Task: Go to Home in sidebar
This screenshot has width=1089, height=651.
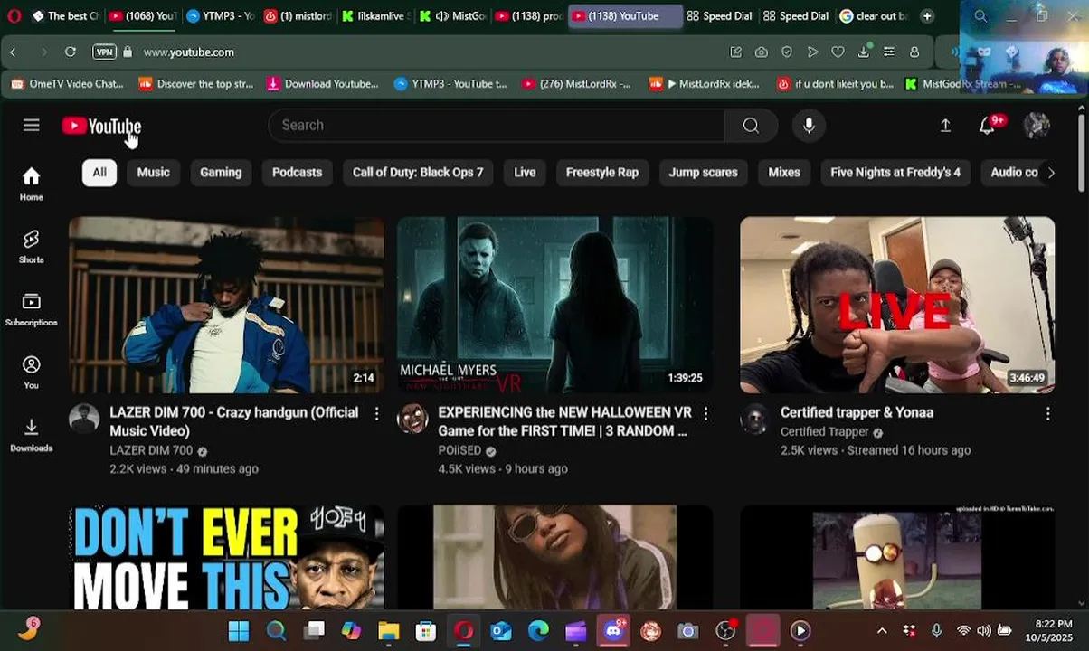Action: (x=32, y=184)
